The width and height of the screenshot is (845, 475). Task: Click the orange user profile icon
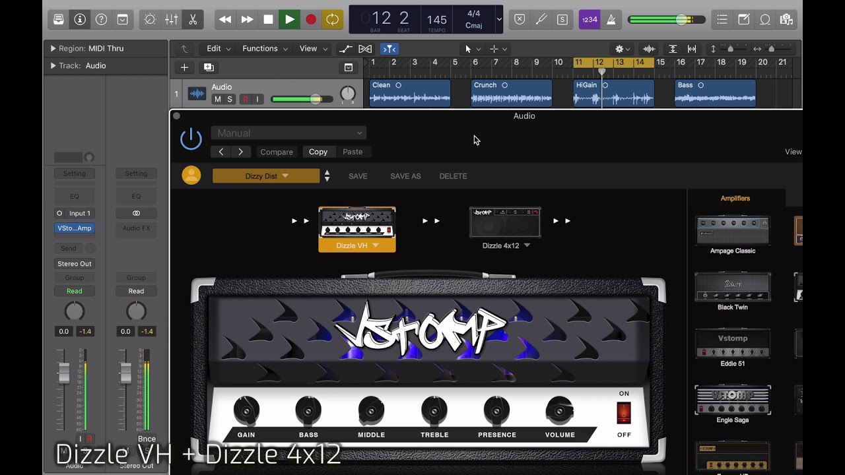(x=191, y=175)
